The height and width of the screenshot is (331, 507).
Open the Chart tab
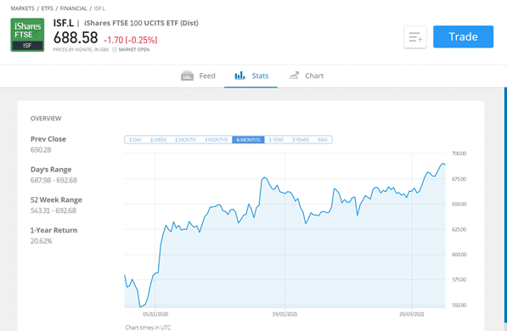(306, 76)
